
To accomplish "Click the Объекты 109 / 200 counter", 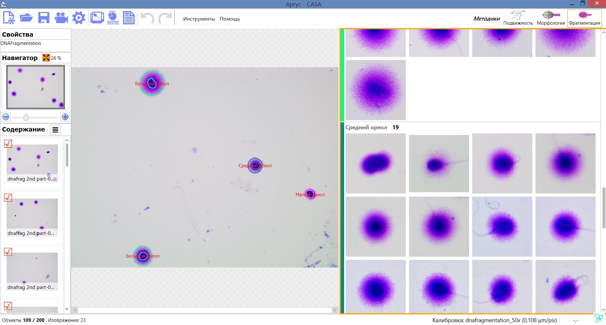I will (23, 320).
